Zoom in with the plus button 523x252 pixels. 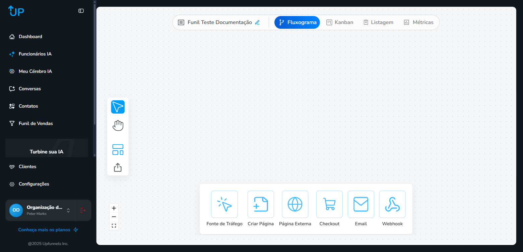[x=114, y=208]
